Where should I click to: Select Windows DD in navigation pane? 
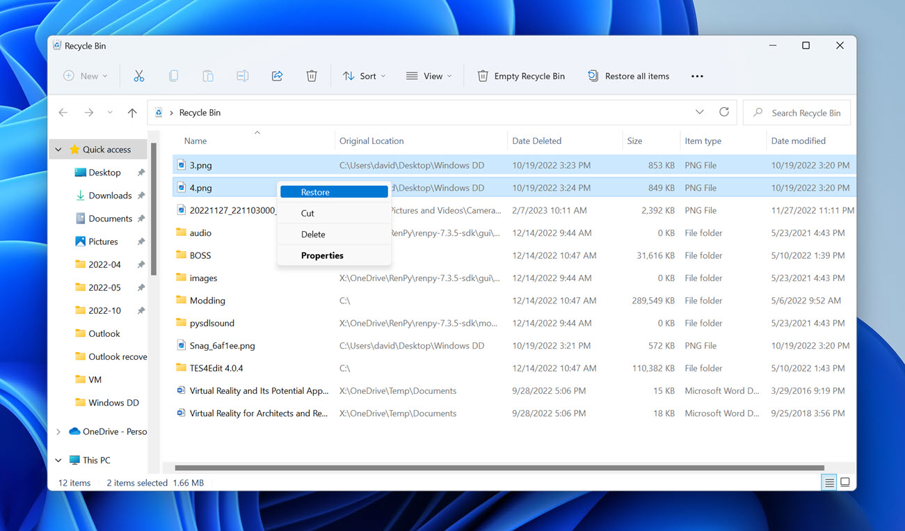click(113, 402)
